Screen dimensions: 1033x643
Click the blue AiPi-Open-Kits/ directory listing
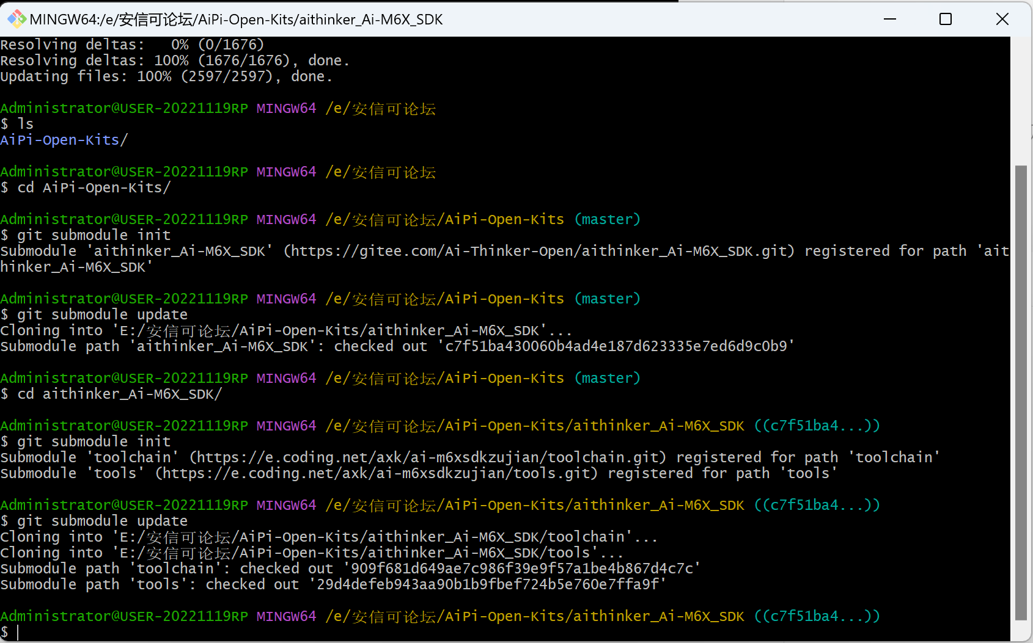pos(64,140)
